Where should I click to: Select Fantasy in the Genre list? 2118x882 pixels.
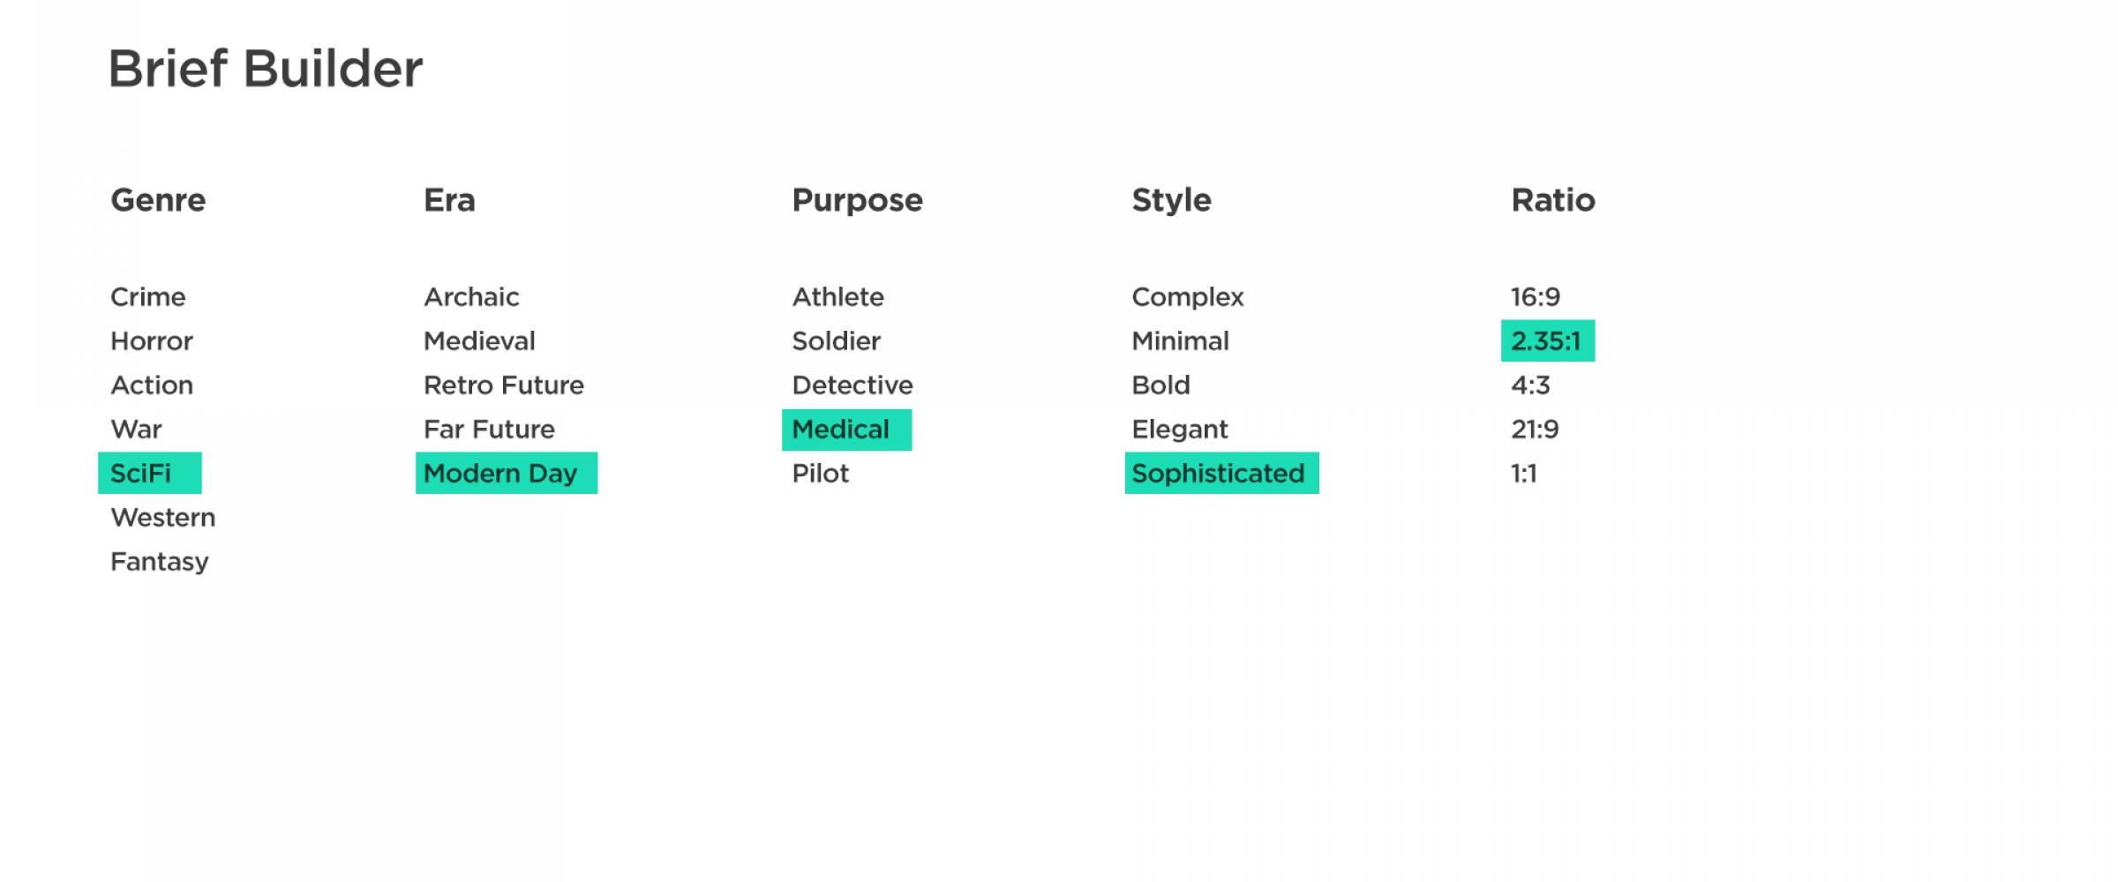click(x=160, y=562)
